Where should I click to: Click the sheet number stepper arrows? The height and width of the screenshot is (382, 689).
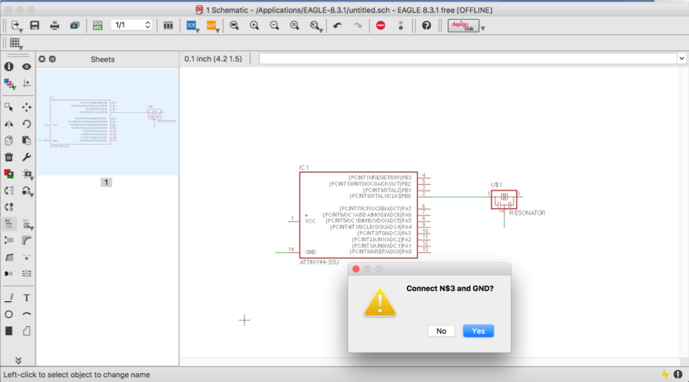coord(148,25)
